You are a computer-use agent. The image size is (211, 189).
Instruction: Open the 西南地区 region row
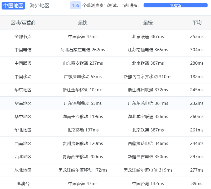point(23,143)
